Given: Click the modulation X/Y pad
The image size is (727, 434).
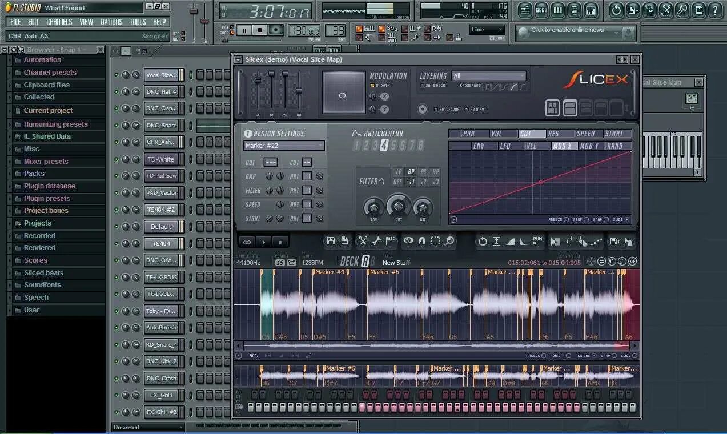Looking at the screenshot, I should (343, 93).
